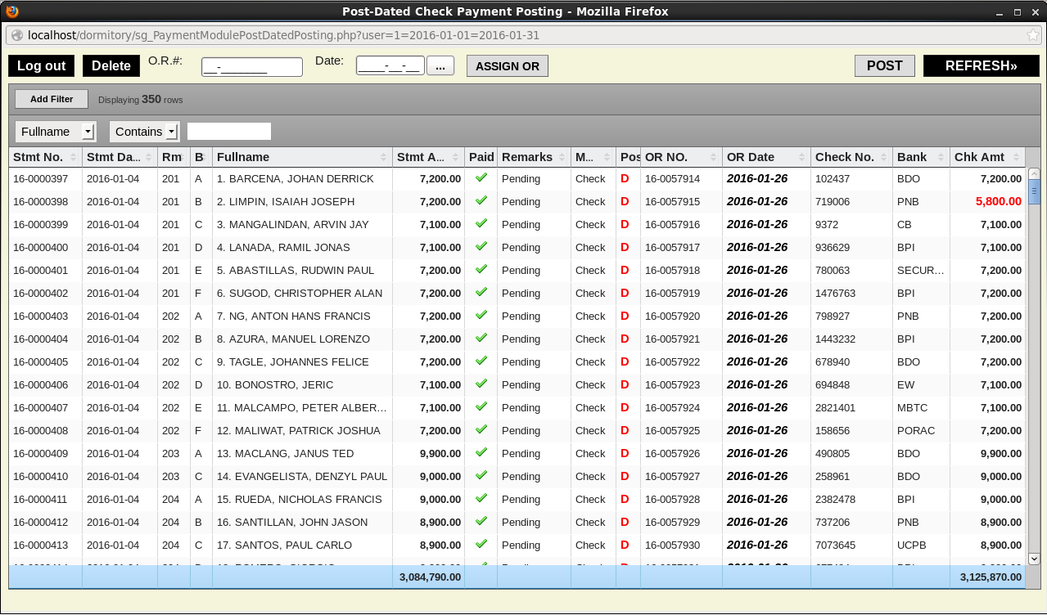1047x615 pixels.
Task: Click the POST button
Action: [884, 66]
